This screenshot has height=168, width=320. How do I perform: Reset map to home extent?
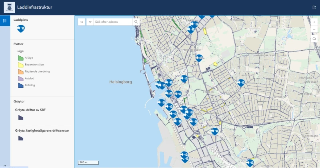[314, 38]
